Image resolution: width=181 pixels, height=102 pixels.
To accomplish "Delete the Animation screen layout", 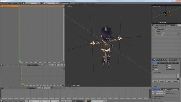I will pyautogui.click(x=40, y=3).
